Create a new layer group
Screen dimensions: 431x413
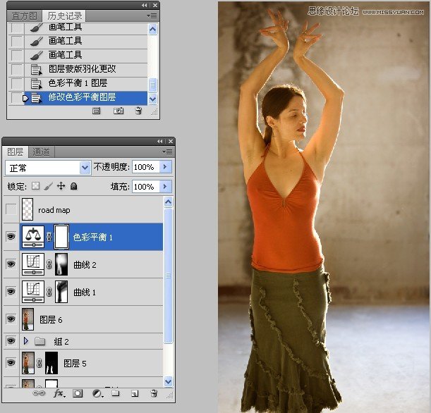click(x=115, y=393)
